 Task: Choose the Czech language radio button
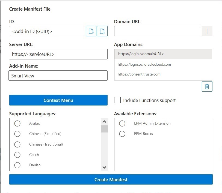point(17,155)
